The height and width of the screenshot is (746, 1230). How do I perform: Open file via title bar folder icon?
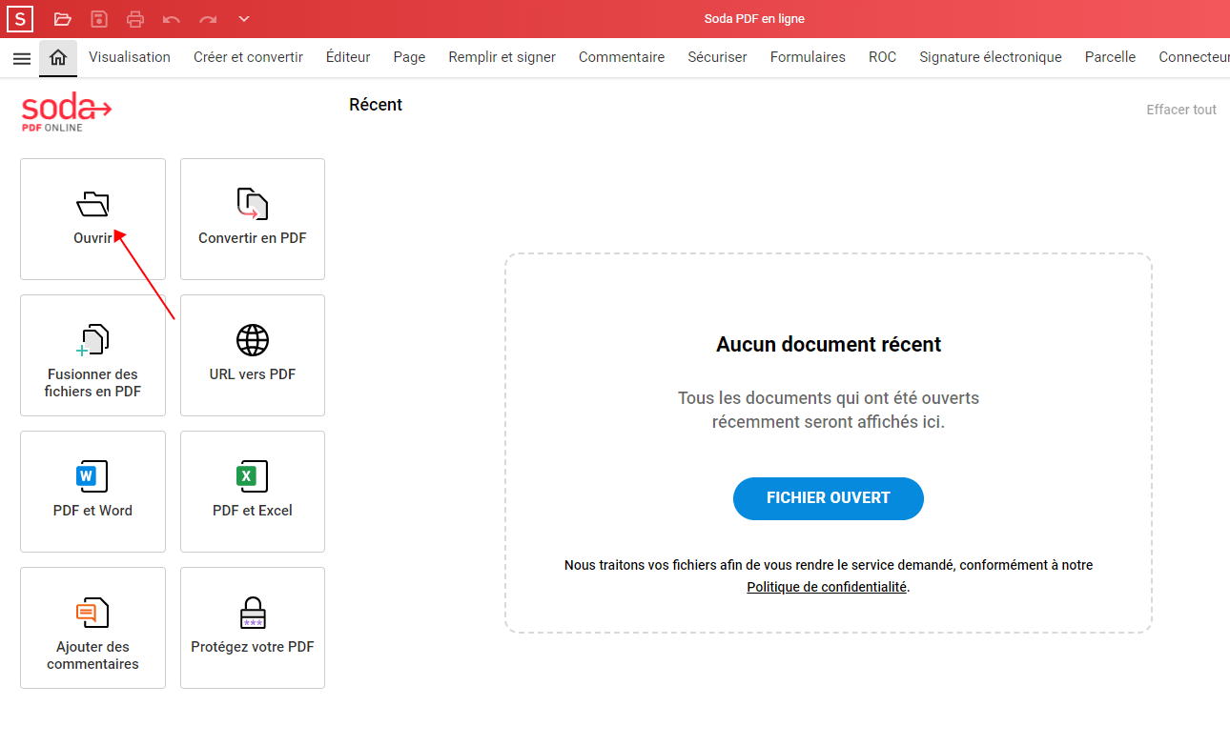(63, 19)
